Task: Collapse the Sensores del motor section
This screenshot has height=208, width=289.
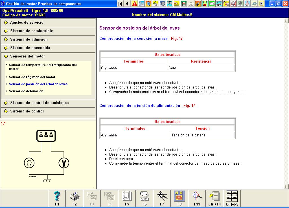Action: click(x=27, y=56)
